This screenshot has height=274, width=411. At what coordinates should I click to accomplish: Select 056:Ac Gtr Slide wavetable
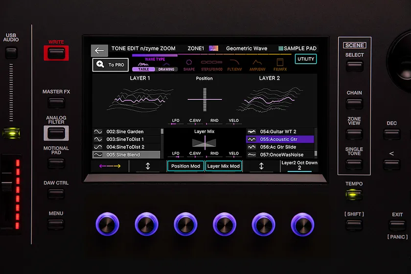point(280,147)
